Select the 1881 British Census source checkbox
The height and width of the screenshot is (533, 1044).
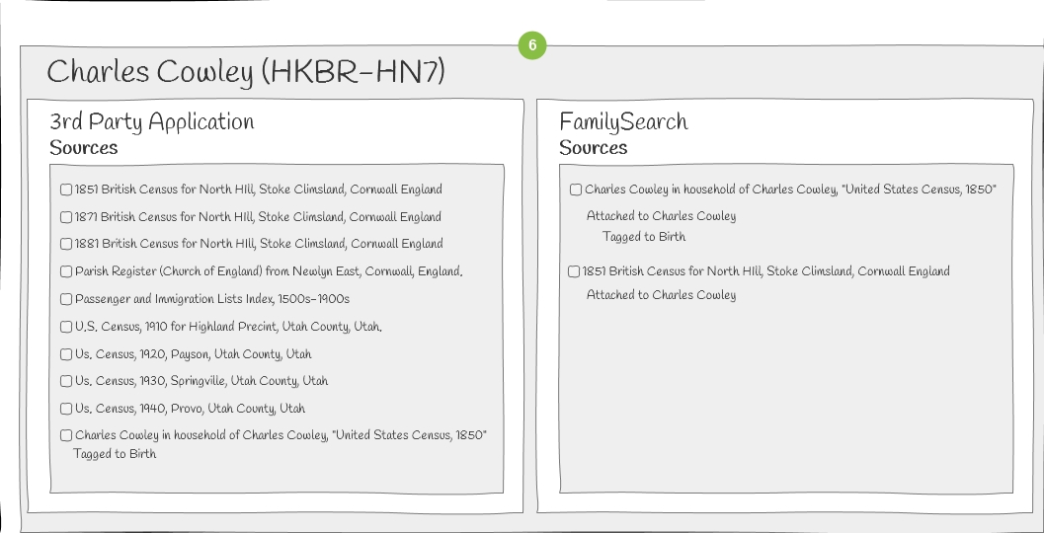[66, 244]
